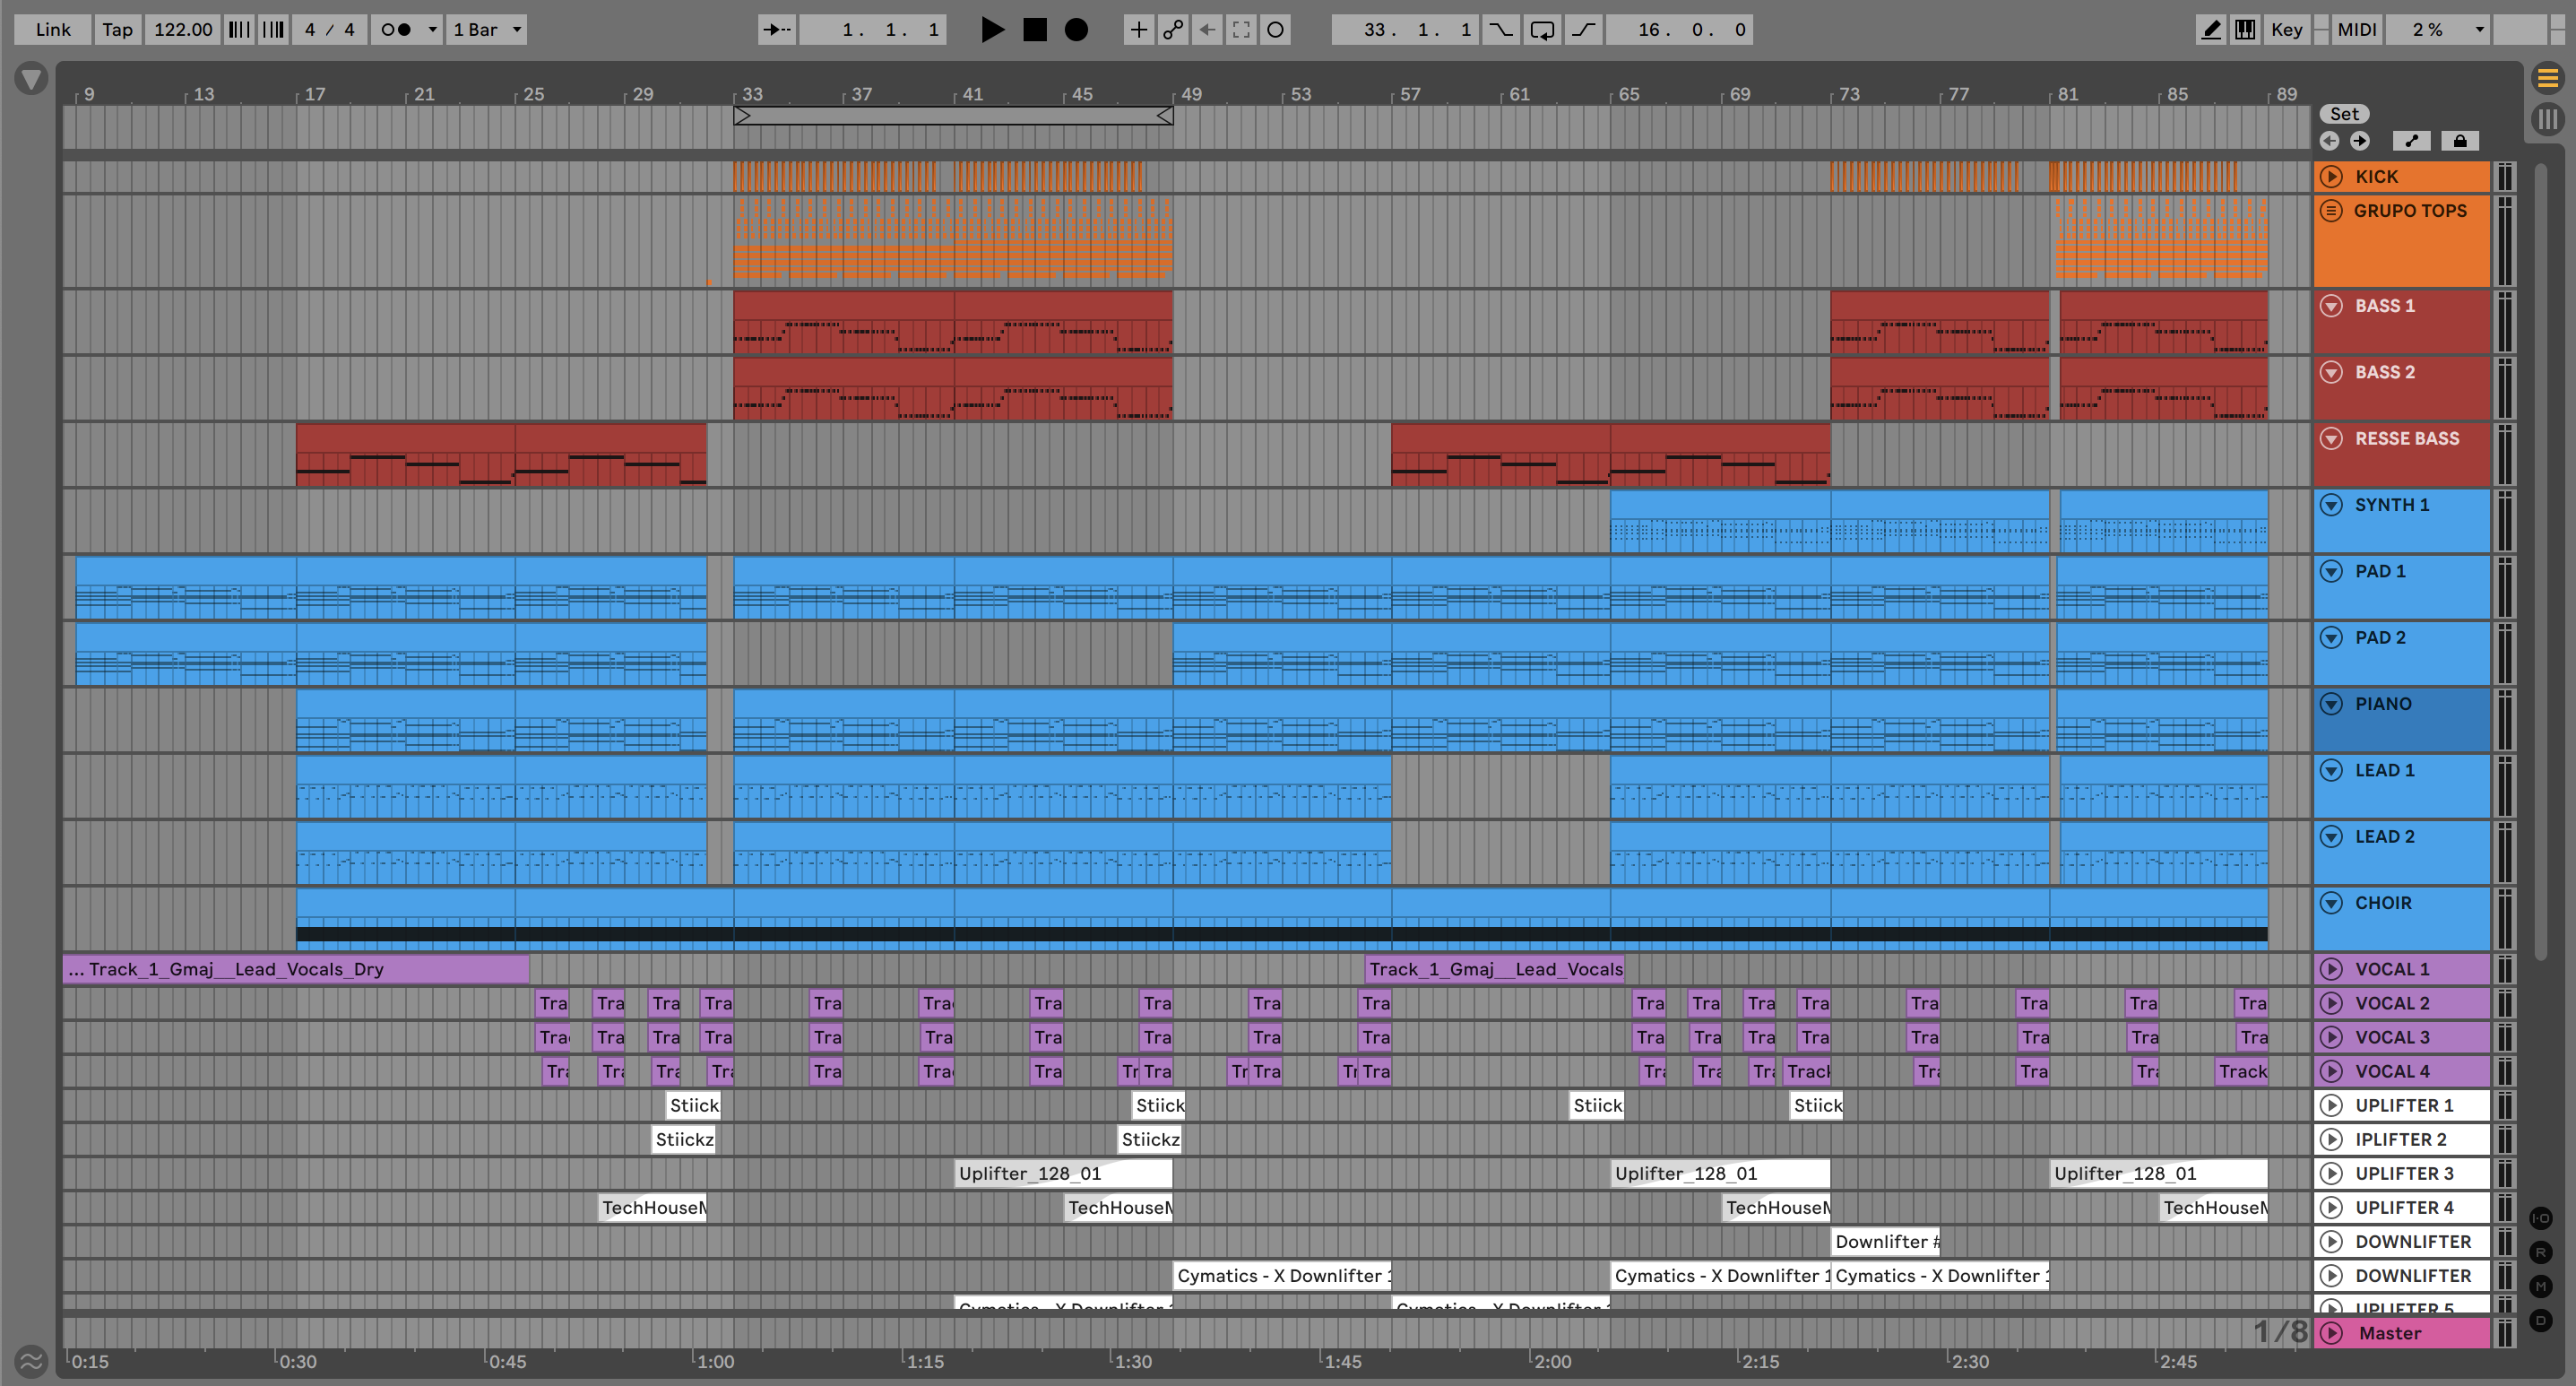Switch to Session View via vertical bars icon

(x=2547, y=119)
